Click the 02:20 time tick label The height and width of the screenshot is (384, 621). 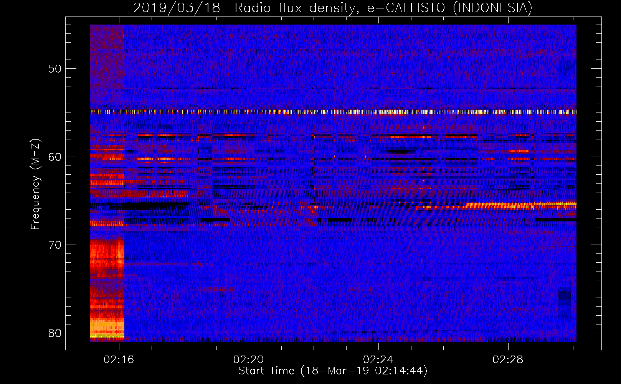[249, 359]
